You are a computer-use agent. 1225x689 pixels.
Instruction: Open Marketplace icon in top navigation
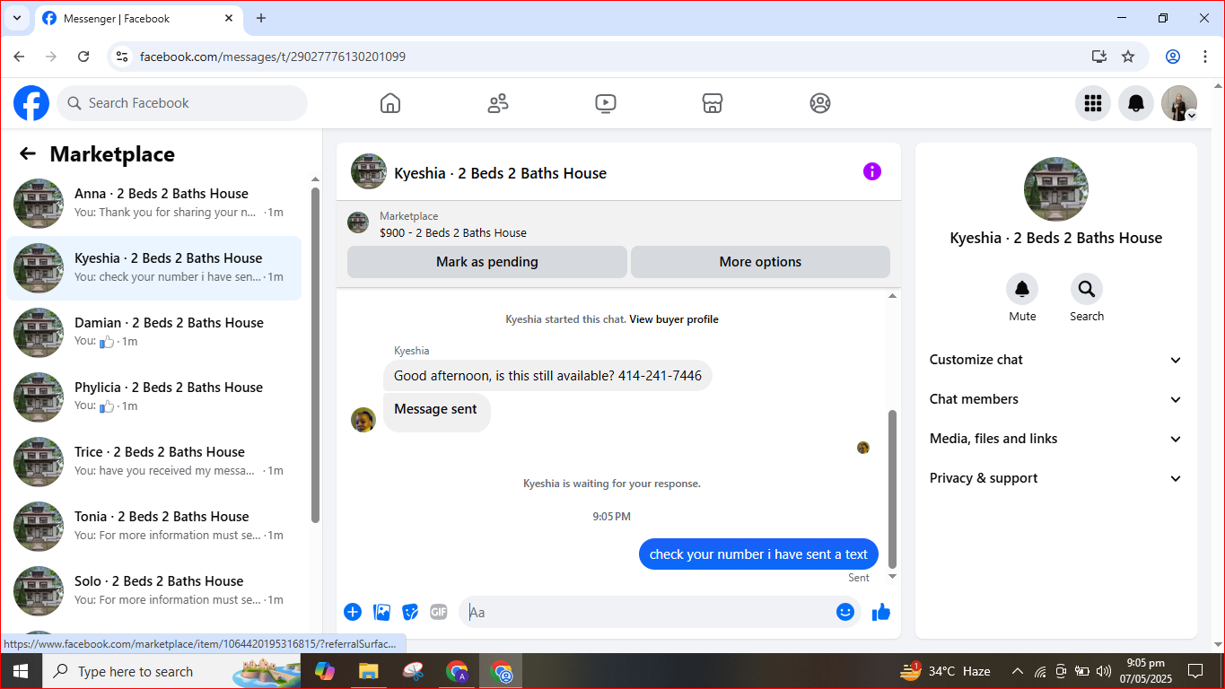click(x=713, y=103)
